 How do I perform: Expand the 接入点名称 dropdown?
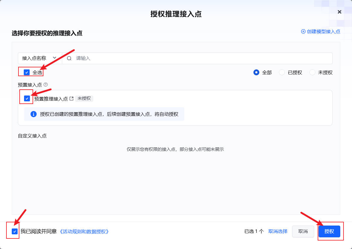[40, 58]
